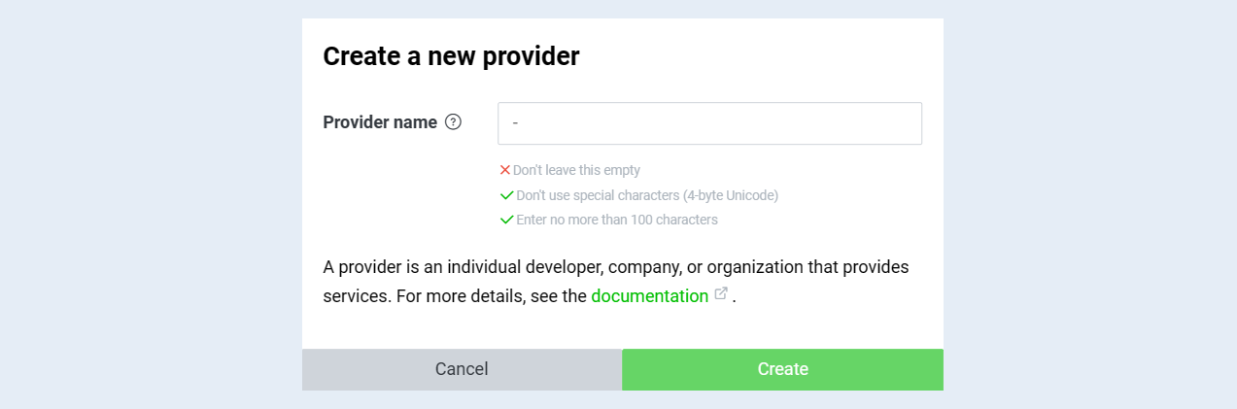Open the documentation link
This screenshot has height=409, width=1237.
[x=649, y=296]
